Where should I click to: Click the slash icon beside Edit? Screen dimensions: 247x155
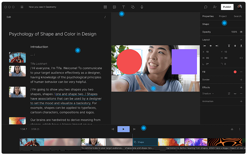(x=105, y=17)
